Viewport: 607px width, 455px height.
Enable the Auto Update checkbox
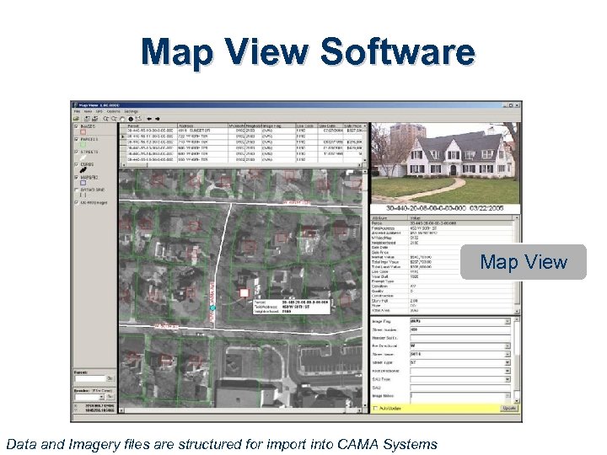coord(374,408)
